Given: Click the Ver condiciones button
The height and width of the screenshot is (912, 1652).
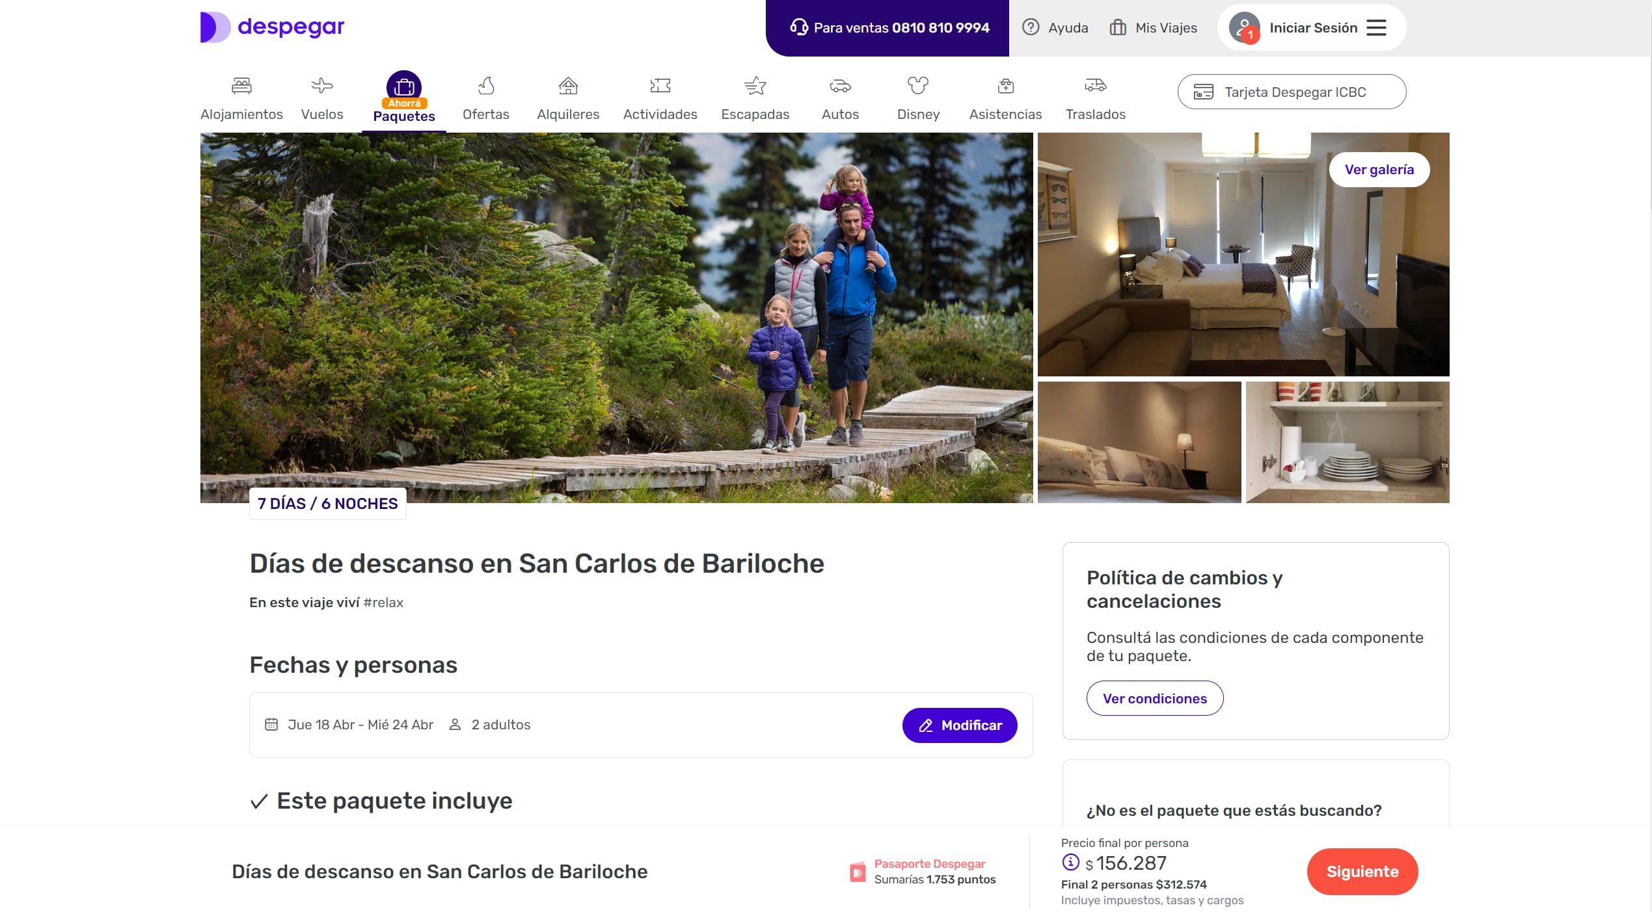Looking at the screenshot, I should tap(1154, 698).
